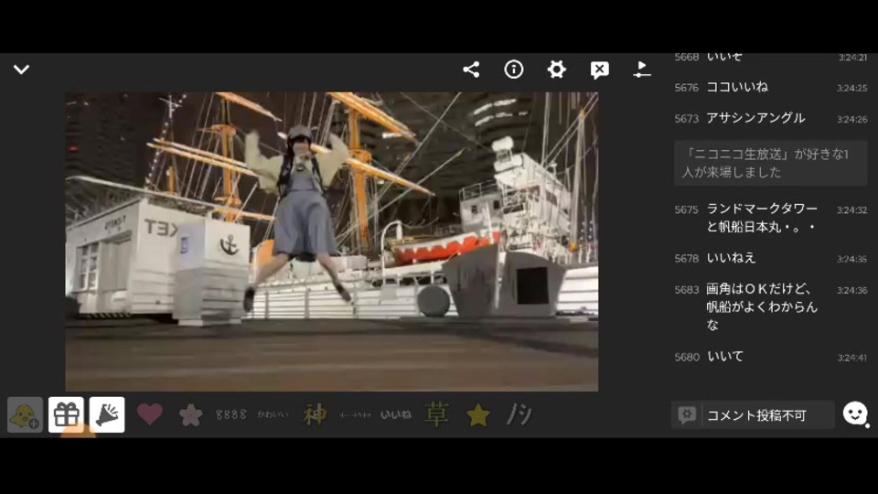The width and height of the screenshot is (878, 494).
Task: Send the 神 reaction
Action: pos(315,415)
